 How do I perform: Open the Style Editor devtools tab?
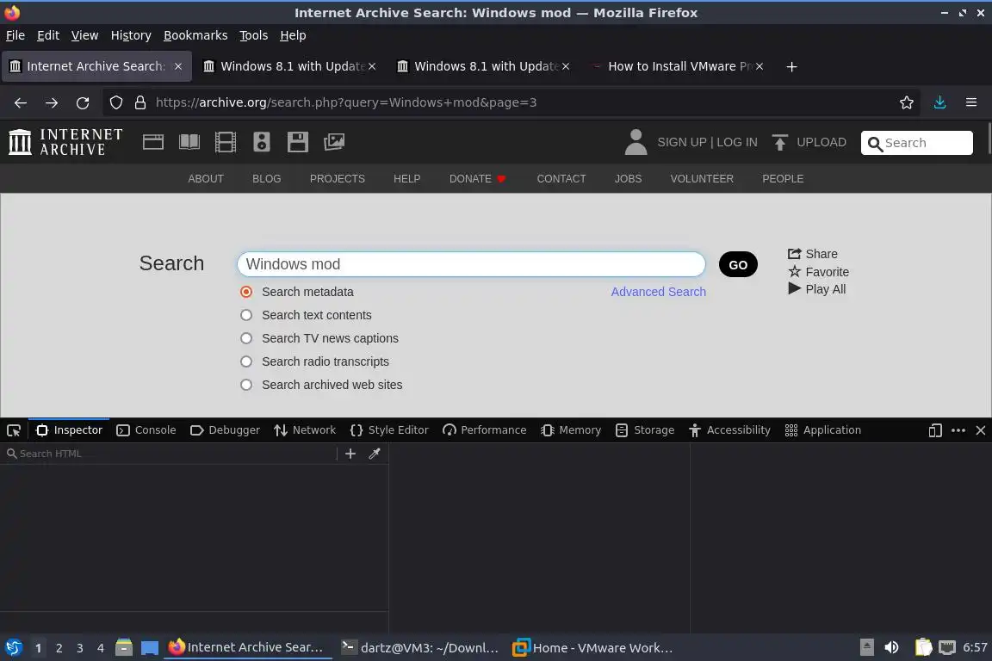point(389,430)
